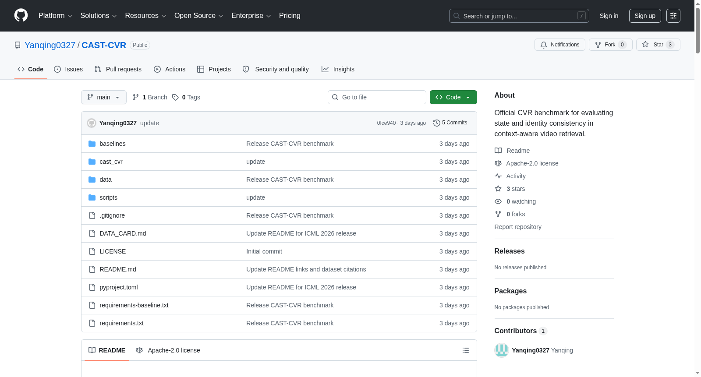This screenshot has width=701, height=377.
Task: Click the pyproject.toml file icon
Action: (x=92, y=287)
